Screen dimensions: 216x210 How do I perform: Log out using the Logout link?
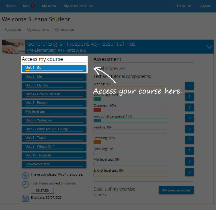[x=204, y=6]
